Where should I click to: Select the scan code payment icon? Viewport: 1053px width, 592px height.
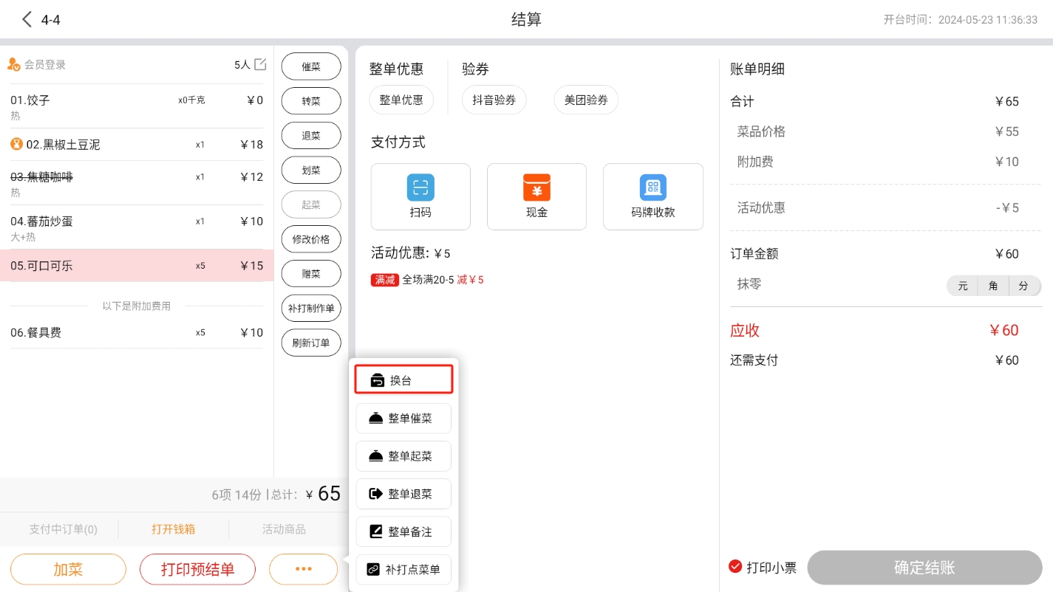(420, 187)
